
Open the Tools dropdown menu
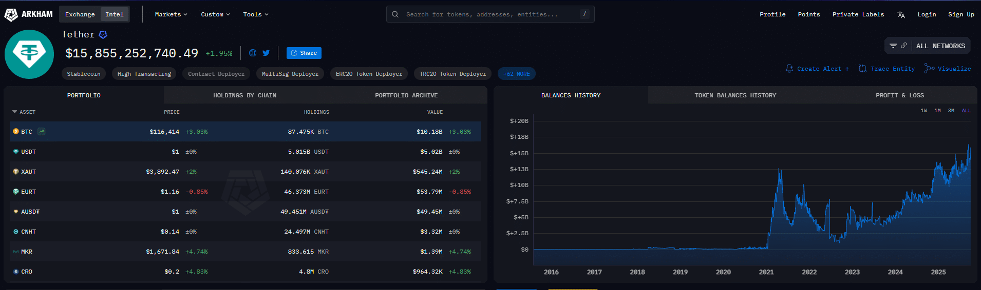pyautogui.click(x=256, y=14)
